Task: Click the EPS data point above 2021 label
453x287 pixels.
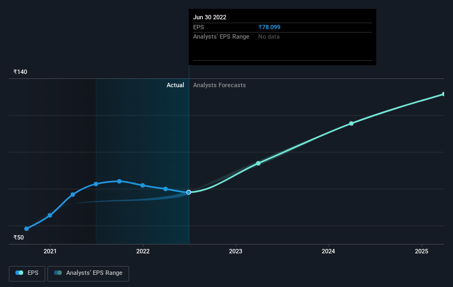Action: (50, 215)
